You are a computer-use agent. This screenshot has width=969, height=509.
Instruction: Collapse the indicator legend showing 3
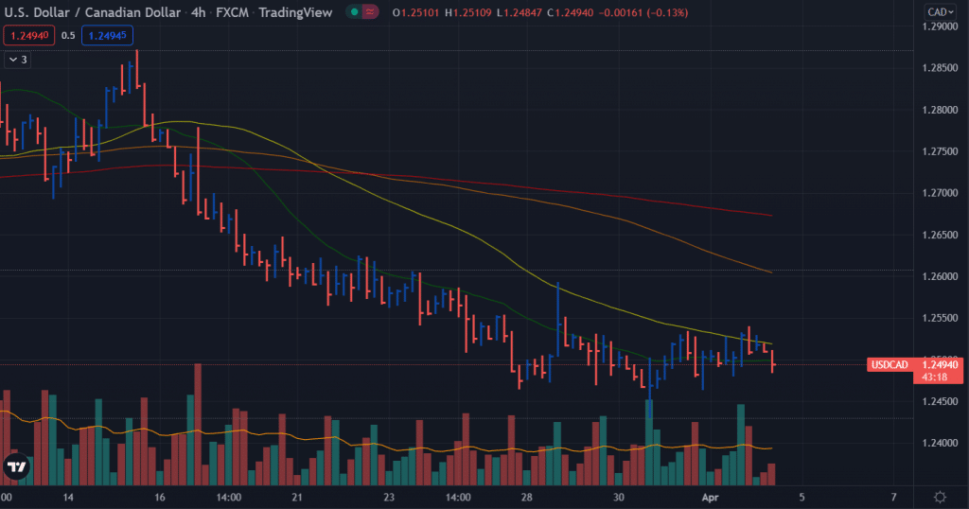(18, 60)
